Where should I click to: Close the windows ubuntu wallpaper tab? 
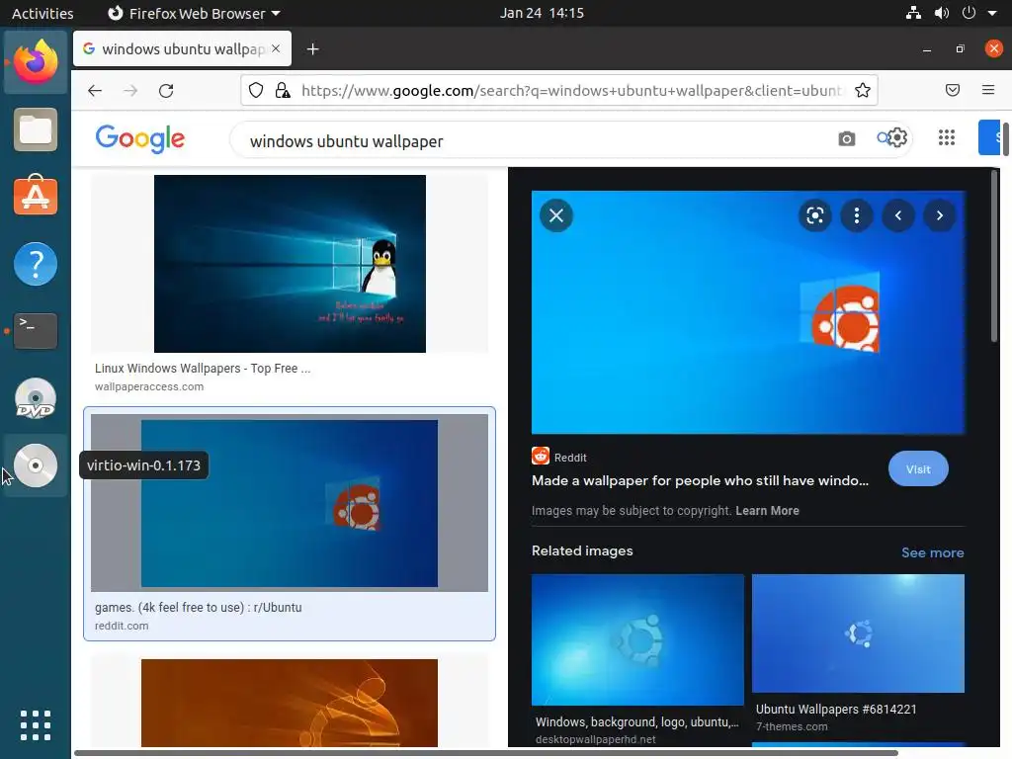tap(276, 48)
